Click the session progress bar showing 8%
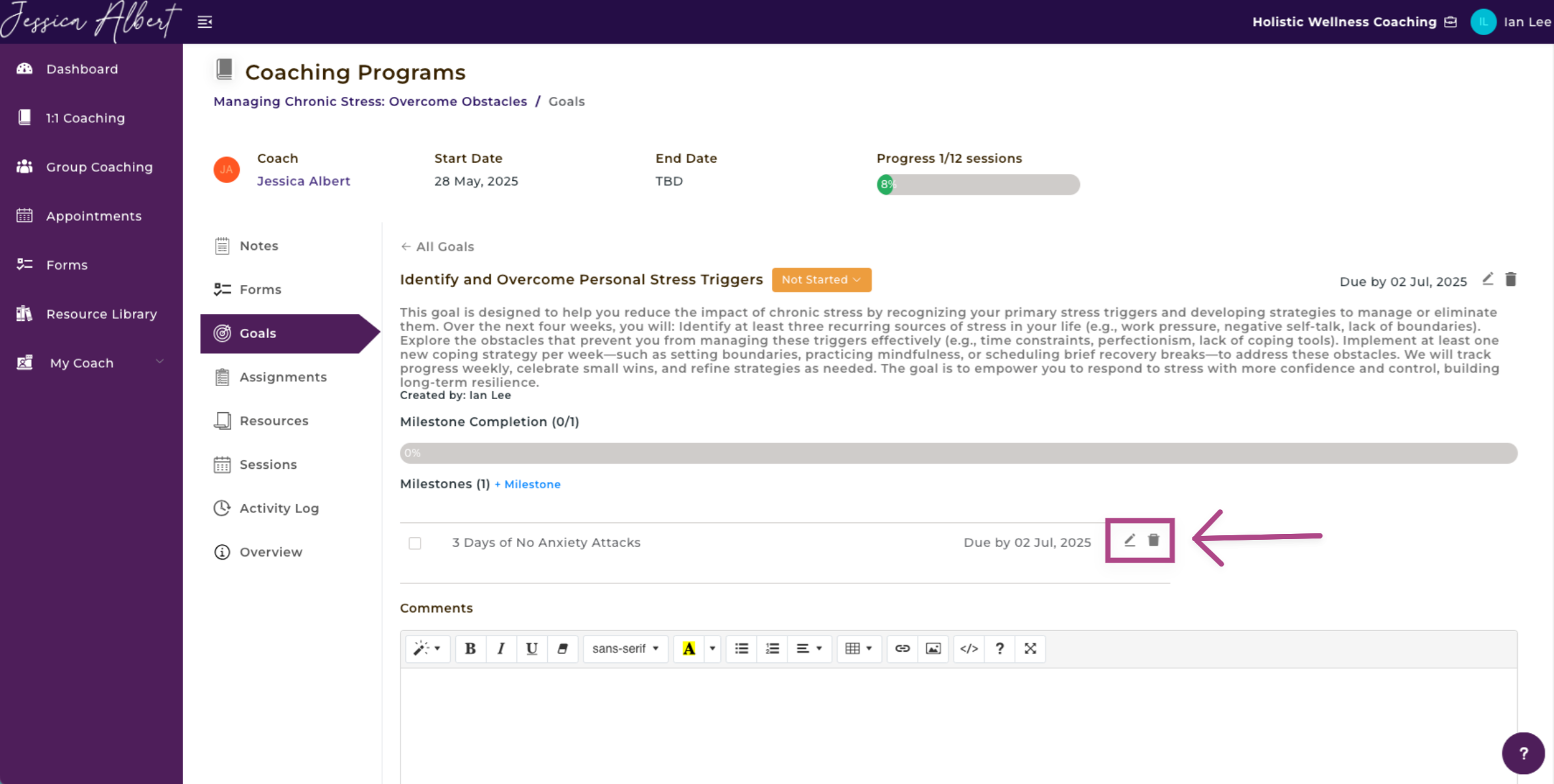This screenshot has width=1554, height=784. tap(978, 185)
